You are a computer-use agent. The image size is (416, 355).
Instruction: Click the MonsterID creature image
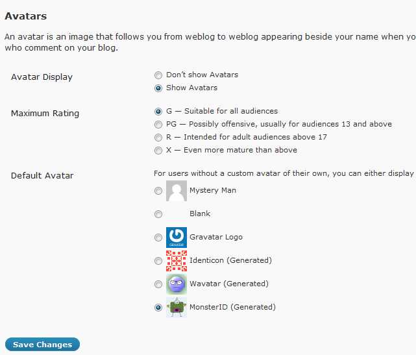(x=176, y=308)
